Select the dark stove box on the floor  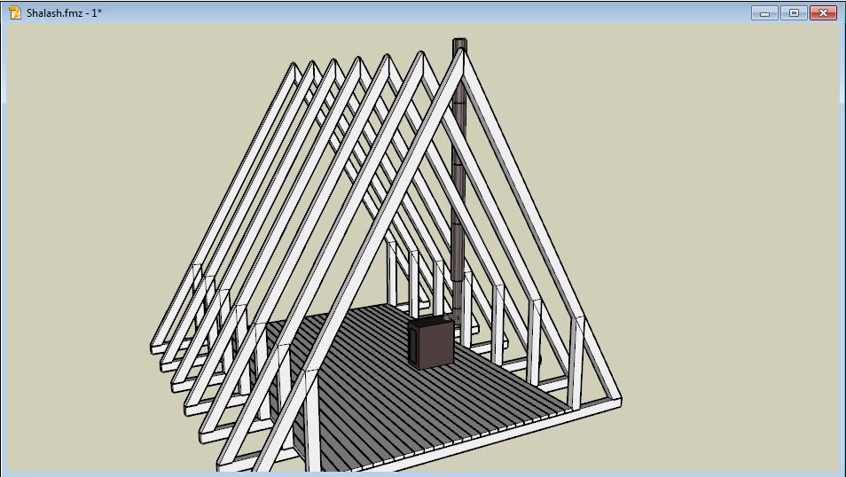click(429, 344)
